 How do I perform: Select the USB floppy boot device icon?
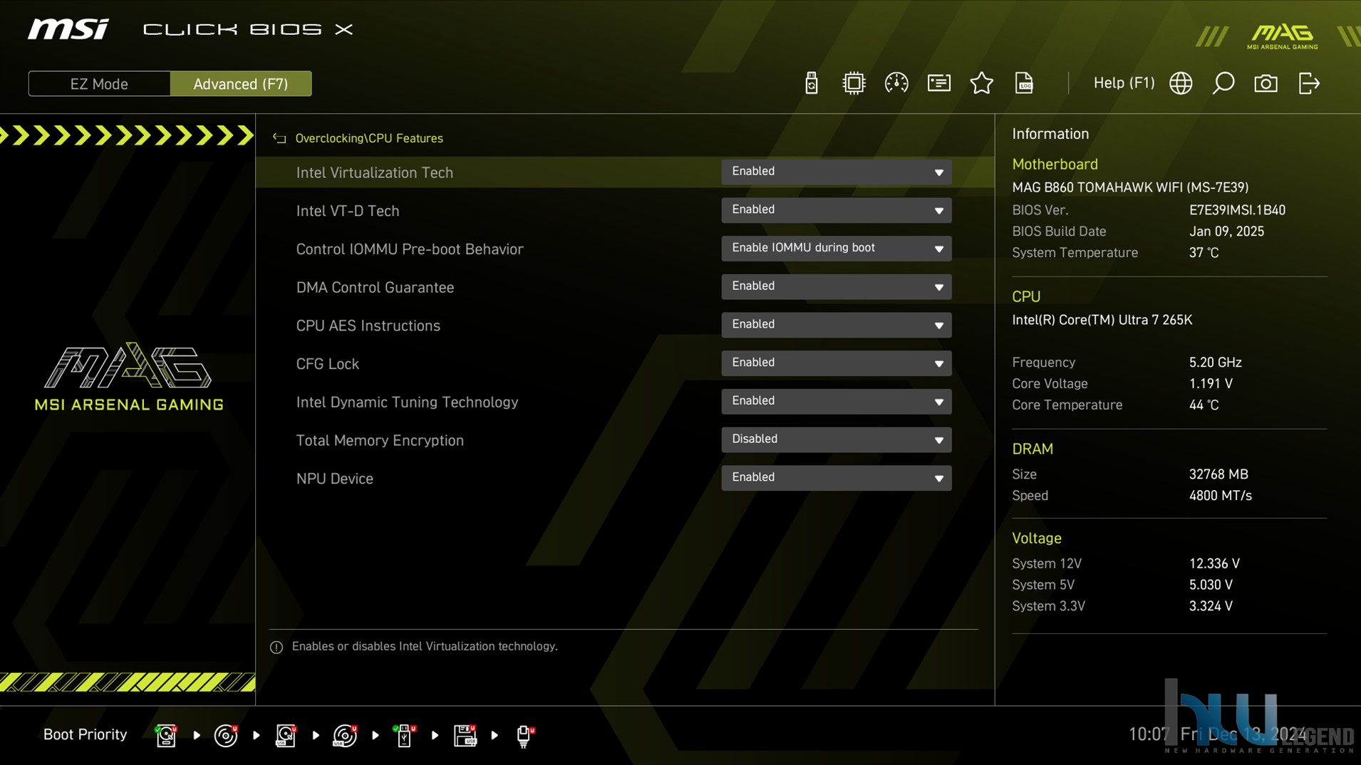pyautogui.click(x=465, y=735)
